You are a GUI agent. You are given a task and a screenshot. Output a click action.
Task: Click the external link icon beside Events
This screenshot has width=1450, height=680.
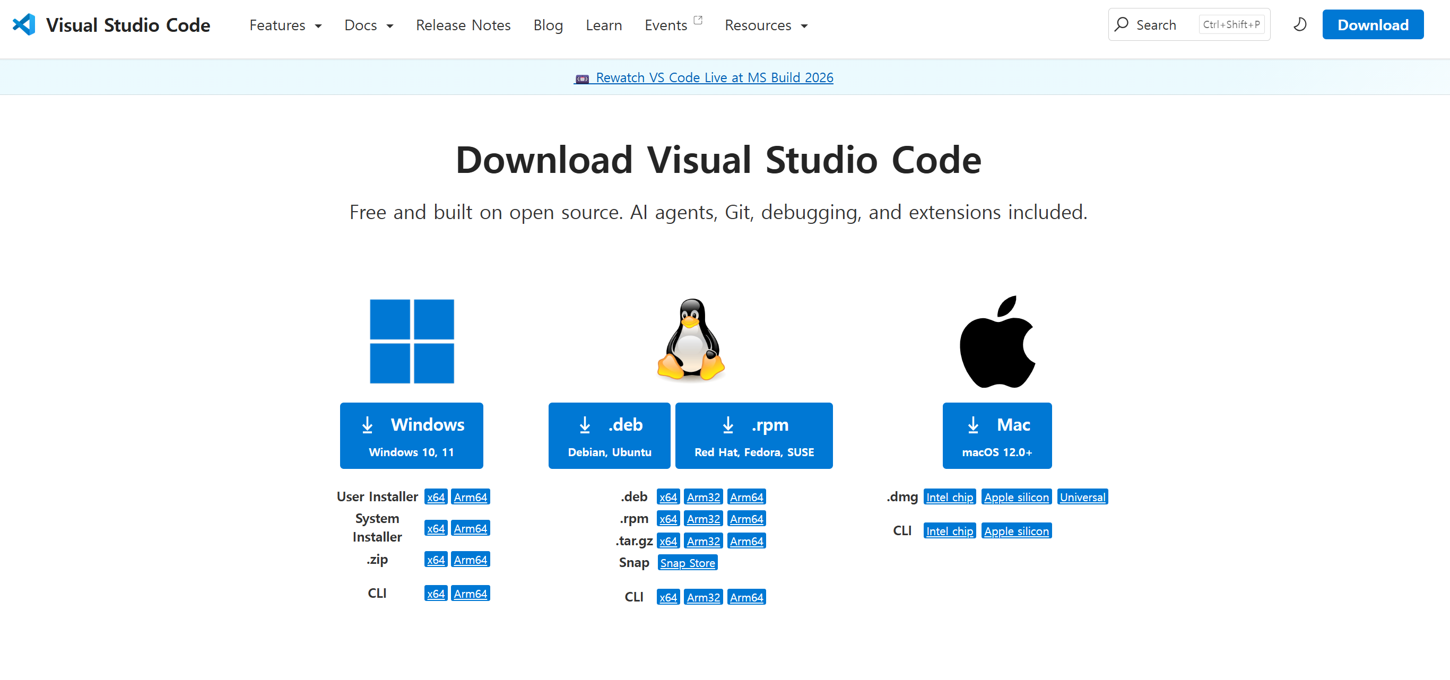click(698, 20)
